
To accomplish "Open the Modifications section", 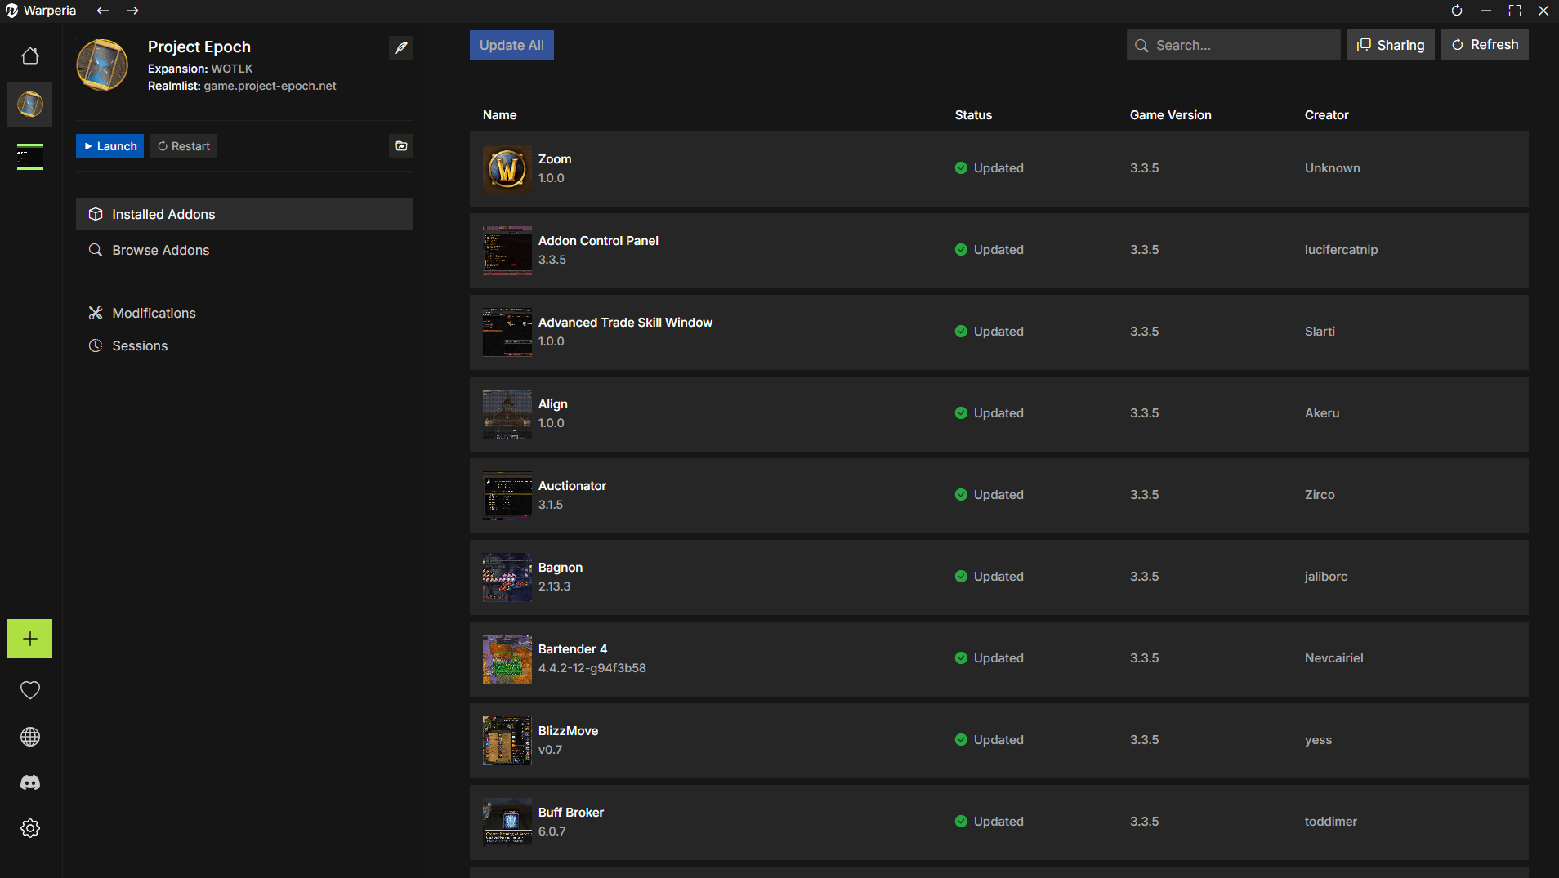I will pos(154,313).
